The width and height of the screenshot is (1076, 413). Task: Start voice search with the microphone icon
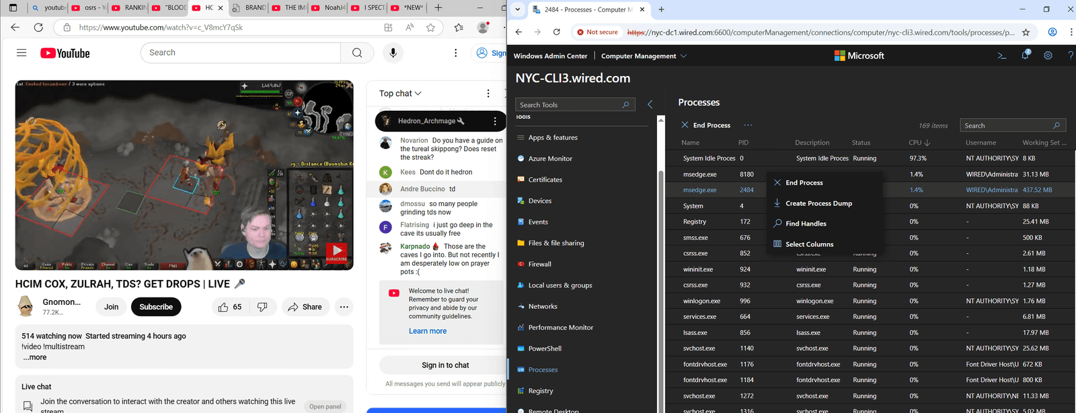point(393,53)
